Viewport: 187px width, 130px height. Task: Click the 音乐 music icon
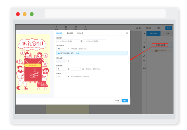pyautogui.click(x=137, y=28)
